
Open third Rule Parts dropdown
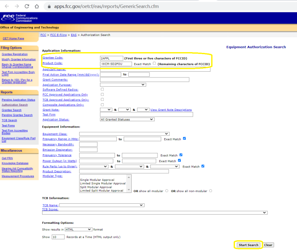pos(165,166)
